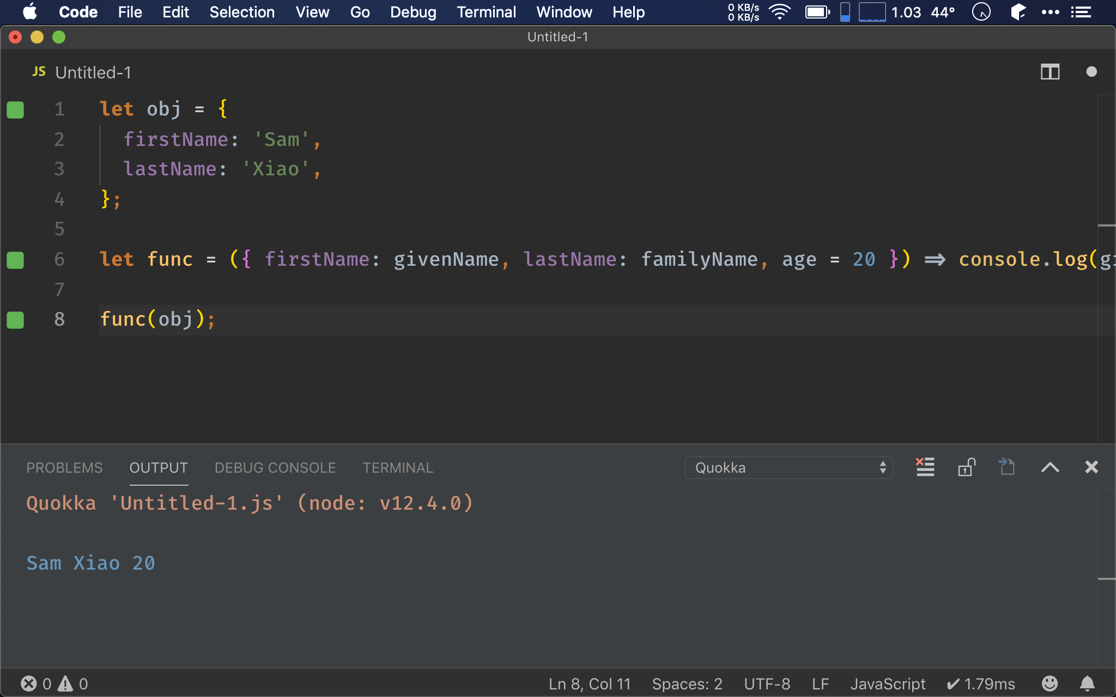Clear the output panel contents
Screen dimensions: 1116x697
[925, 467]
